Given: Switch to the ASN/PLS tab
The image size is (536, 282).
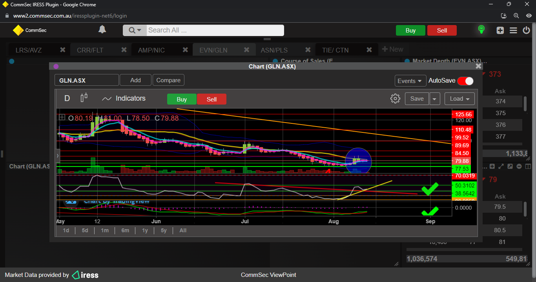Looking at the screenshot, I should pyautogui.click(x=274, y=50).
